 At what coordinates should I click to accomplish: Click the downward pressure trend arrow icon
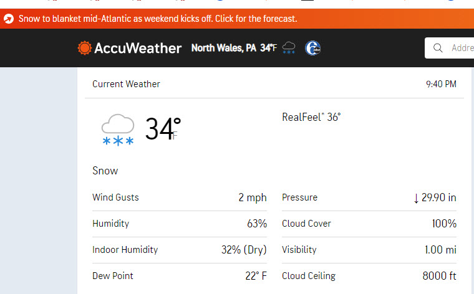coord(416,198)
